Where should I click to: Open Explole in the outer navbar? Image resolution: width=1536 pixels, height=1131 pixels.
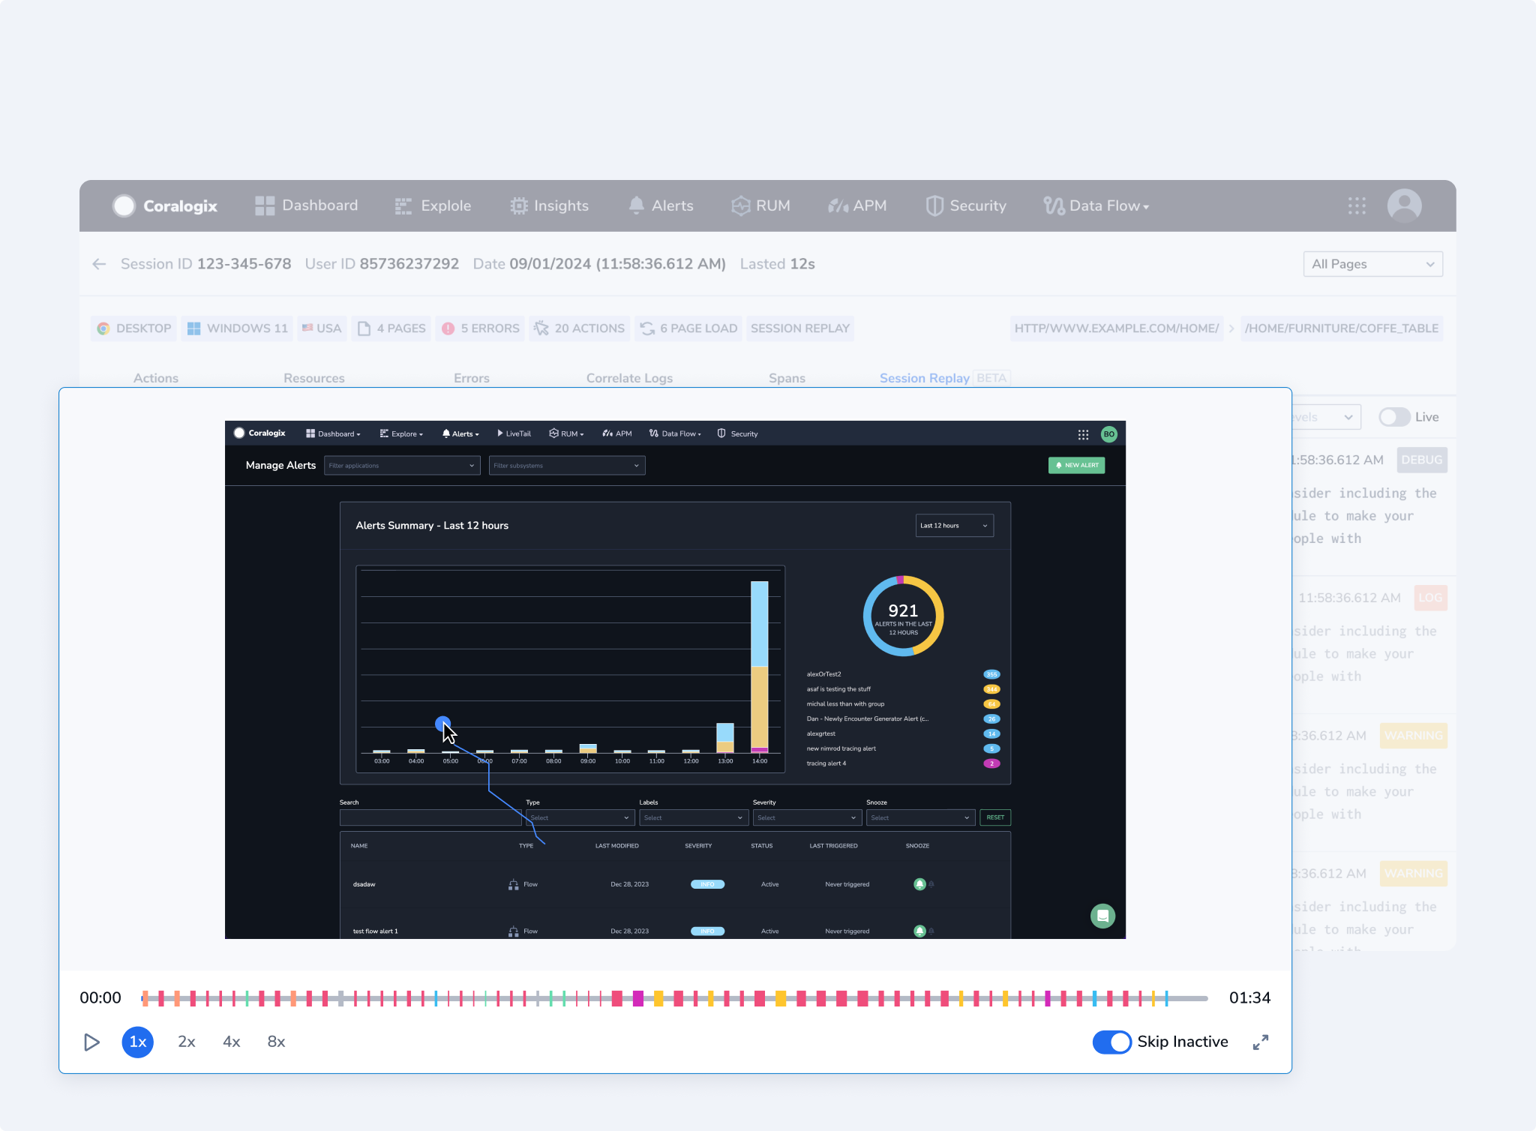(433, 205)
